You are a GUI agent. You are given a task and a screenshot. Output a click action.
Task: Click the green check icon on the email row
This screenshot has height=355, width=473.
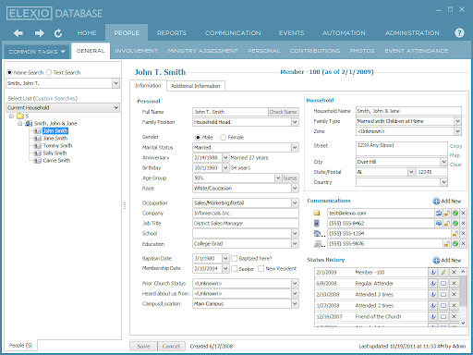(x=455, y=213)
